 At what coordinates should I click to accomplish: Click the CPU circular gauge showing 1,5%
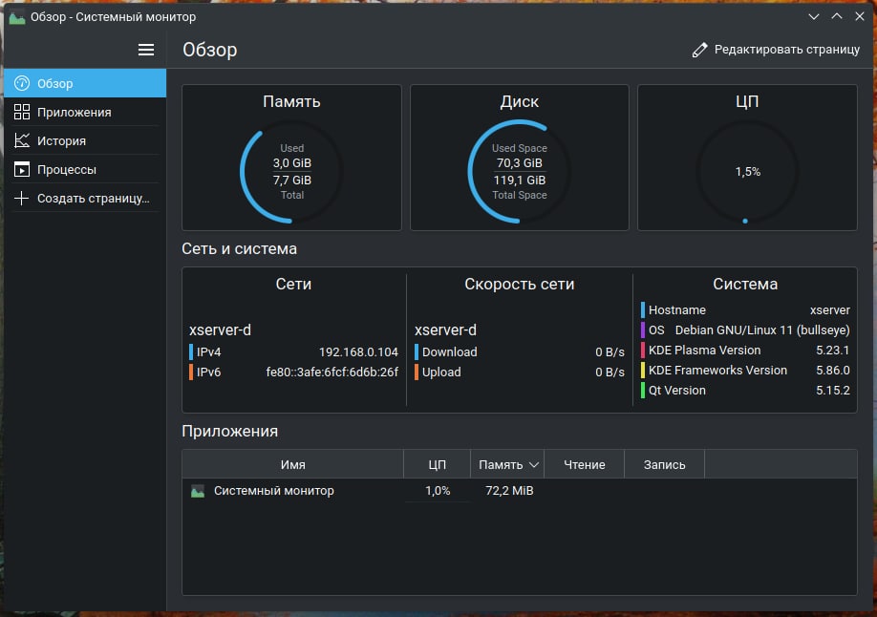point(747,172)
